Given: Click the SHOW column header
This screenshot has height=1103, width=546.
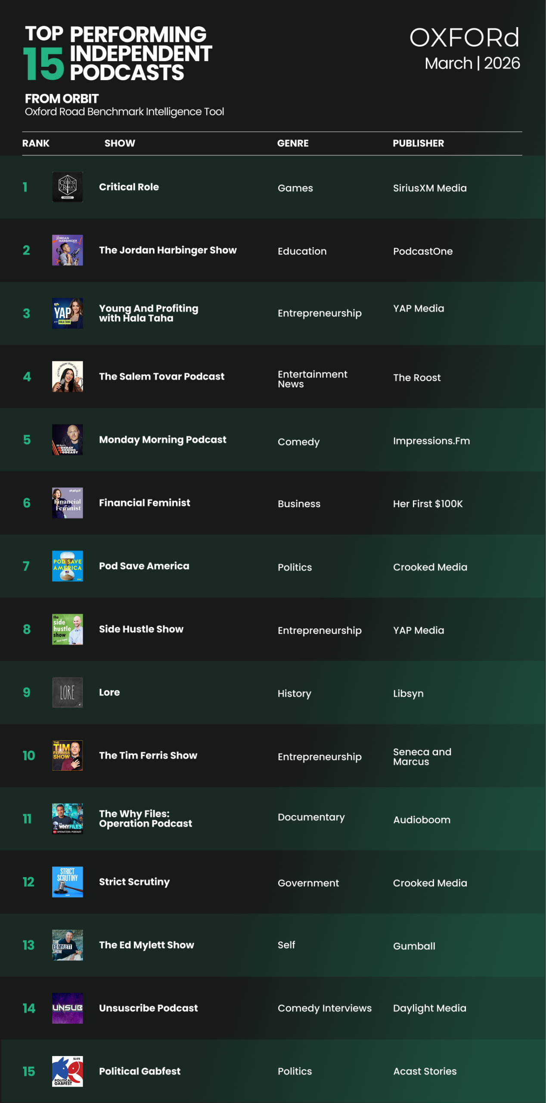Looking at the screenshot, I should [x=120, y=143].
